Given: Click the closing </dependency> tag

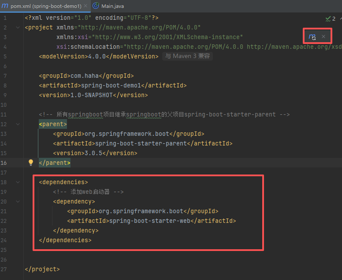Looking at the screenshot, I should [76, 231].
